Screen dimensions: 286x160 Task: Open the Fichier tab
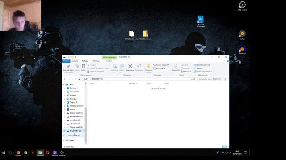(66, 61)
